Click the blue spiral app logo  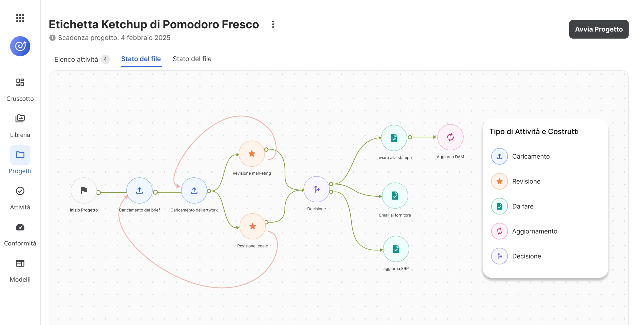[20, 46]
